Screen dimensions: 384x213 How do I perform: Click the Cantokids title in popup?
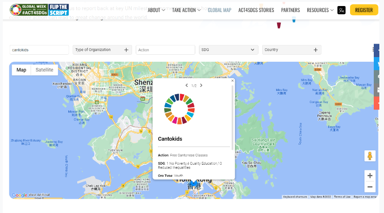pos(170,139)
